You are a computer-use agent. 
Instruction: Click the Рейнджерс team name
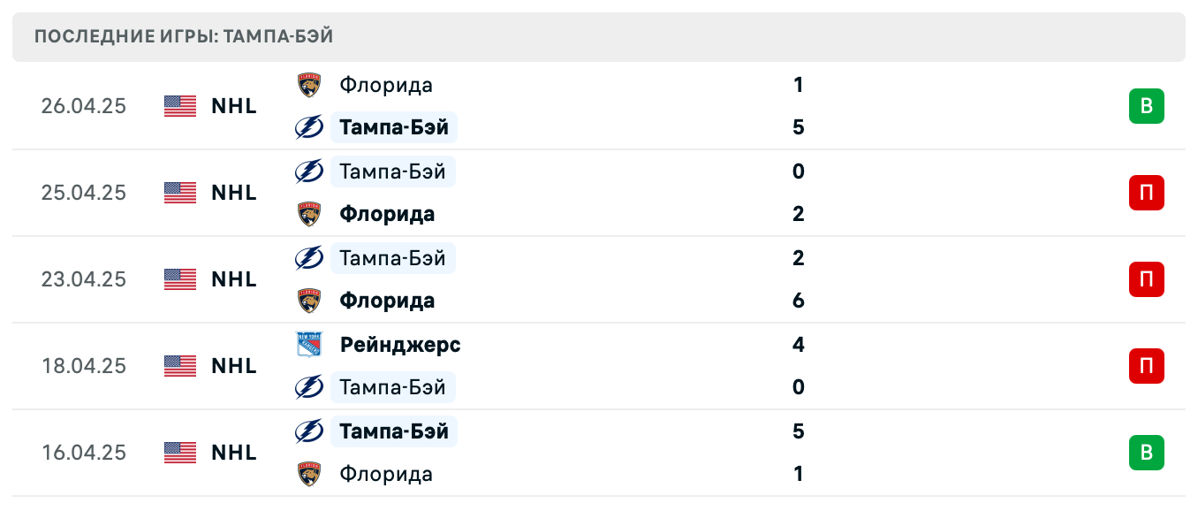(x=399, y=345)
